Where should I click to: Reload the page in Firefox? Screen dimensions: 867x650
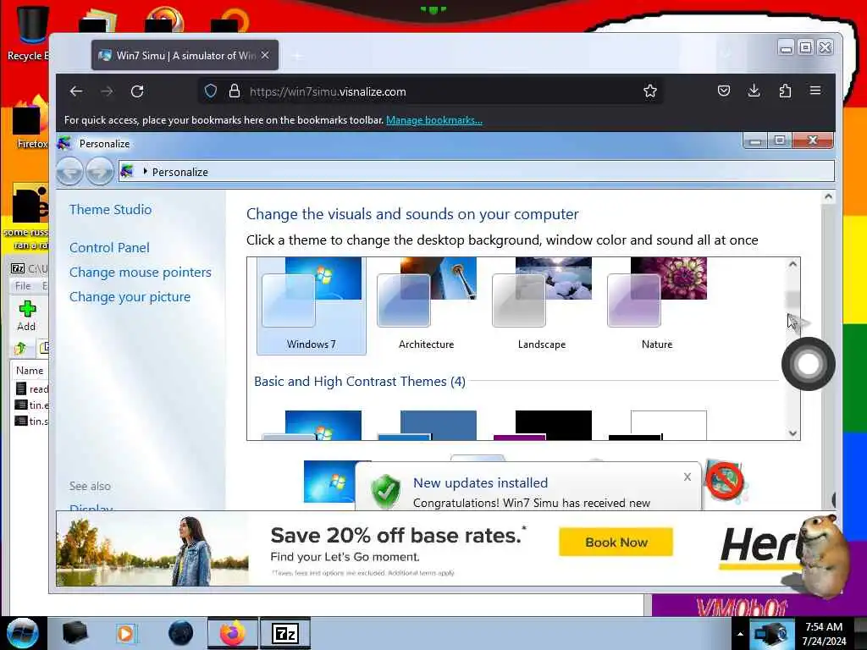[137, 91]
